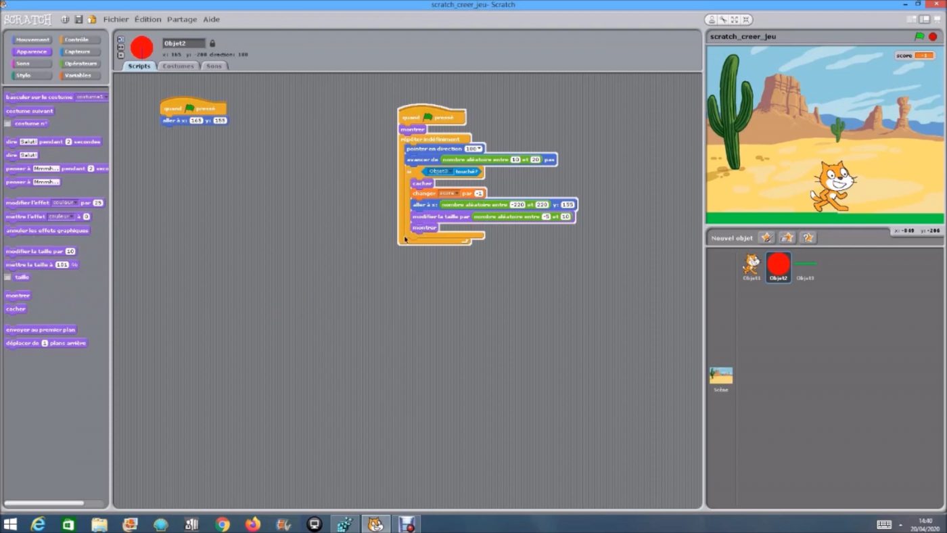This screenshot has width=947, height=533.
Task: Click the padlock icon next to Objet2
Action: pos(212,43)
